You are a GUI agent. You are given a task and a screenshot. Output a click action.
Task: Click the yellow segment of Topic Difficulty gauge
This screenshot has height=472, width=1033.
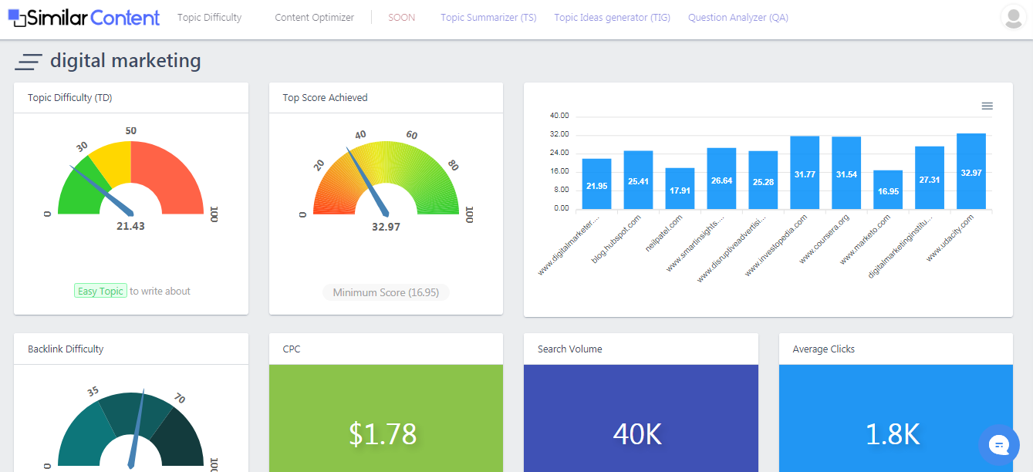114,164
